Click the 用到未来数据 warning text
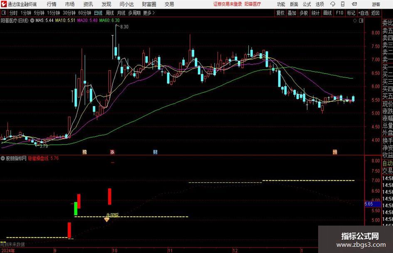Screen dimensions: 393x253 pos(12,244)
